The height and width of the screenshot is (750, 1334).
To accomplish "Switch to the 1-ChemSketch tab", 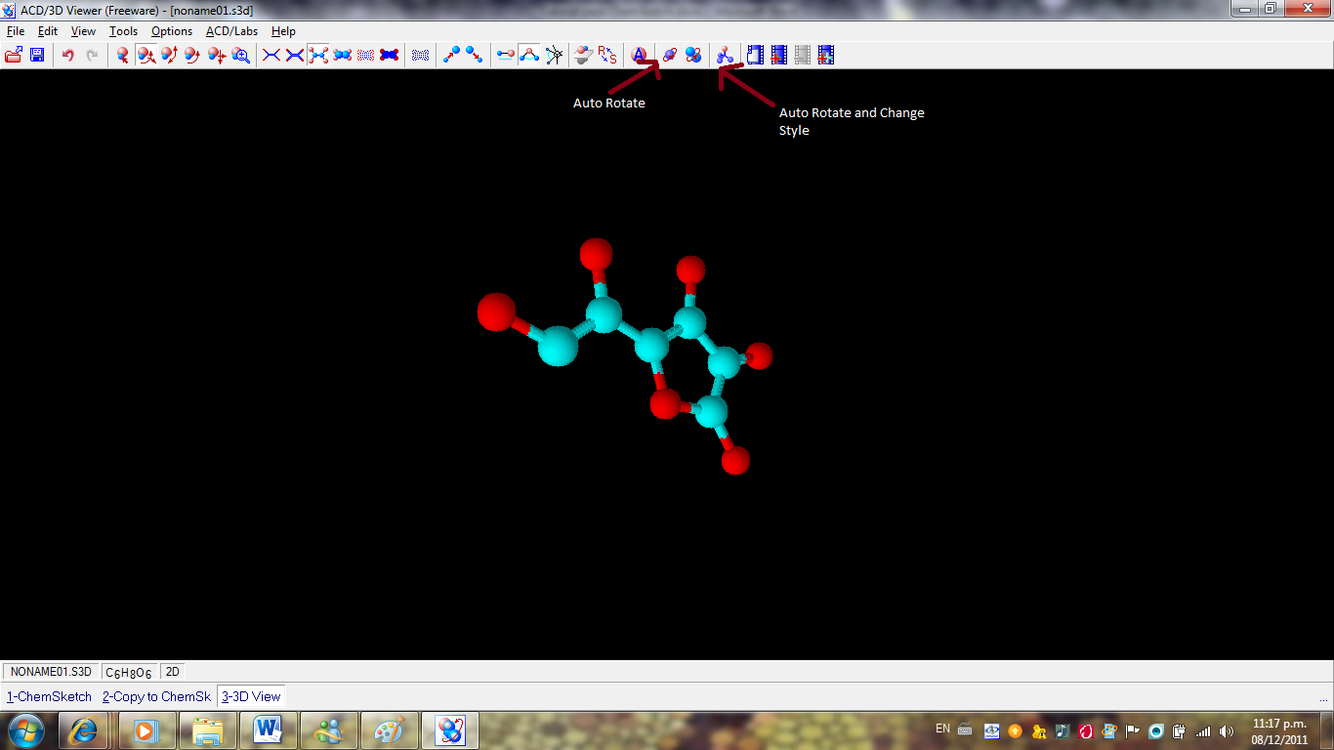I will click(49, 696).
